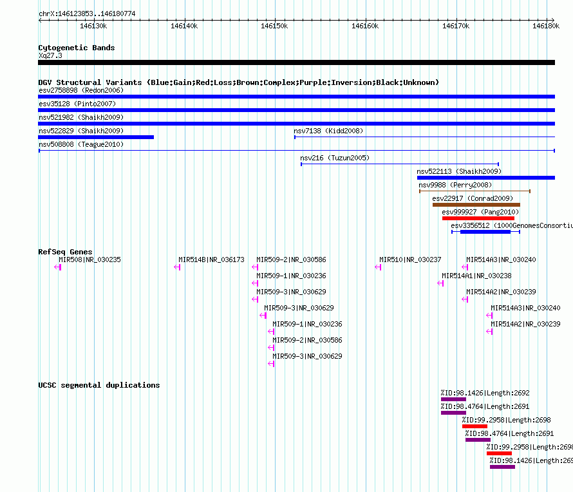
Task: Click the thick blue nsv522113 bar
Action: (x=486, y=178)
